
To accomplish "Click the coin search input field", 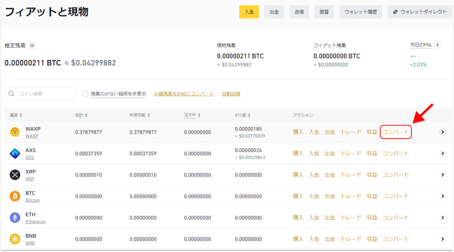I will click(40, 94).
